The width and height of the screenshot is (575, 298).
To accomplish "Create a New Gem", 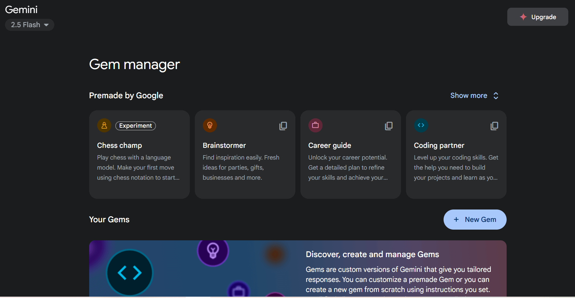I will 475,220.
